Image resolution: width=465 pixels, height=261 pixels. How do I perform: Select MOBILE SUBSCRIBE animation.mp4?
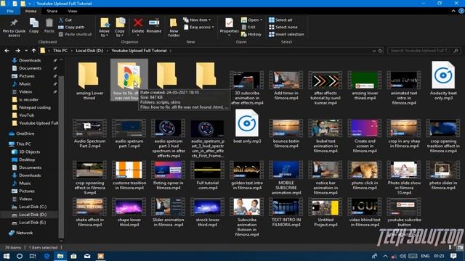[x=286, y=178]
